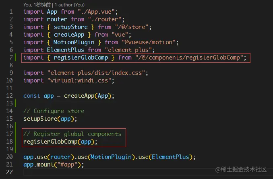Click the '// Configure store' comment
273x179 pixels.
tap(54, 111)
